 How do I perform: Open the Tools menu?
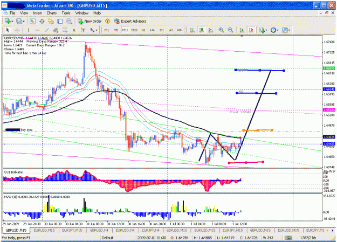pos(66,13)
